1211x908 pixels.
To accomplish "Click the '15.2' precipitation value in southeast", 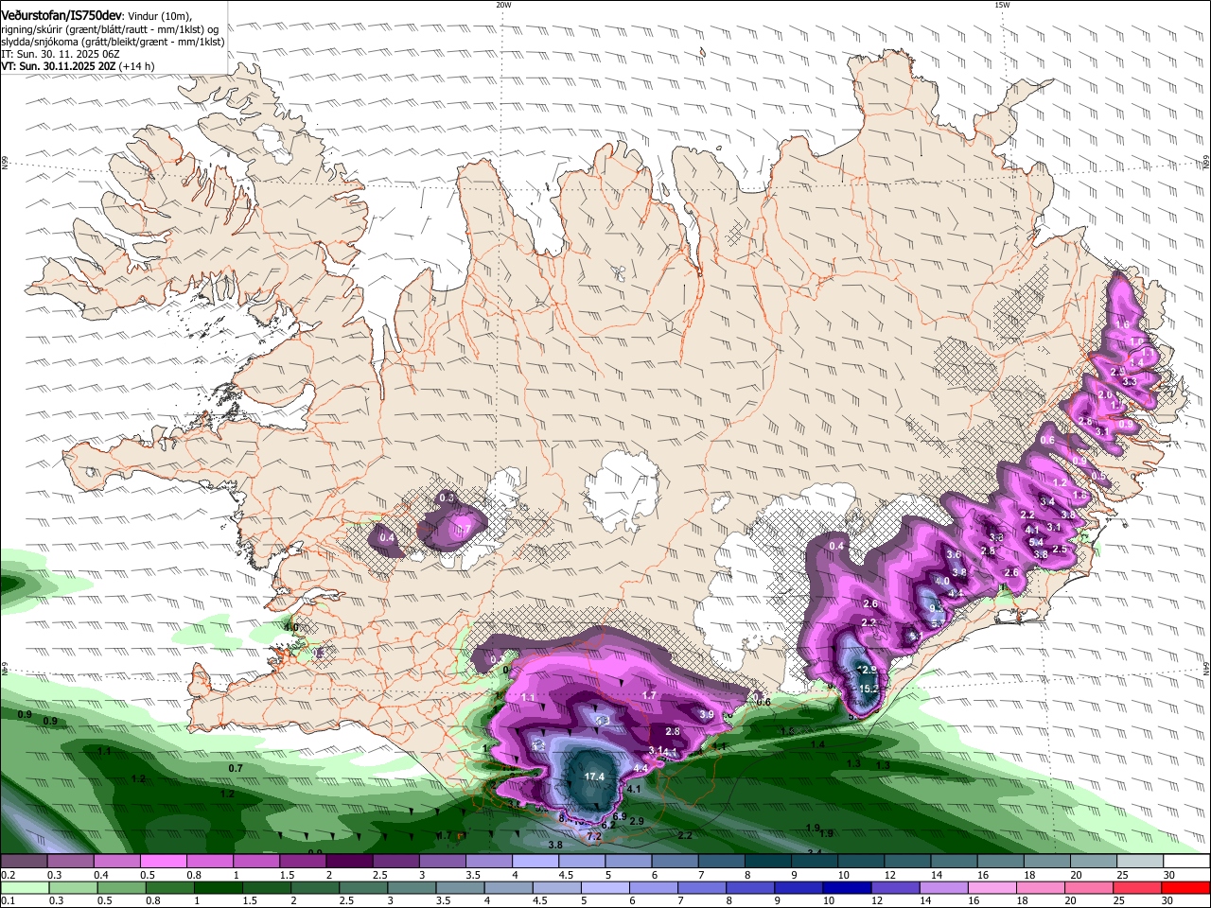I will pos(869,689).
